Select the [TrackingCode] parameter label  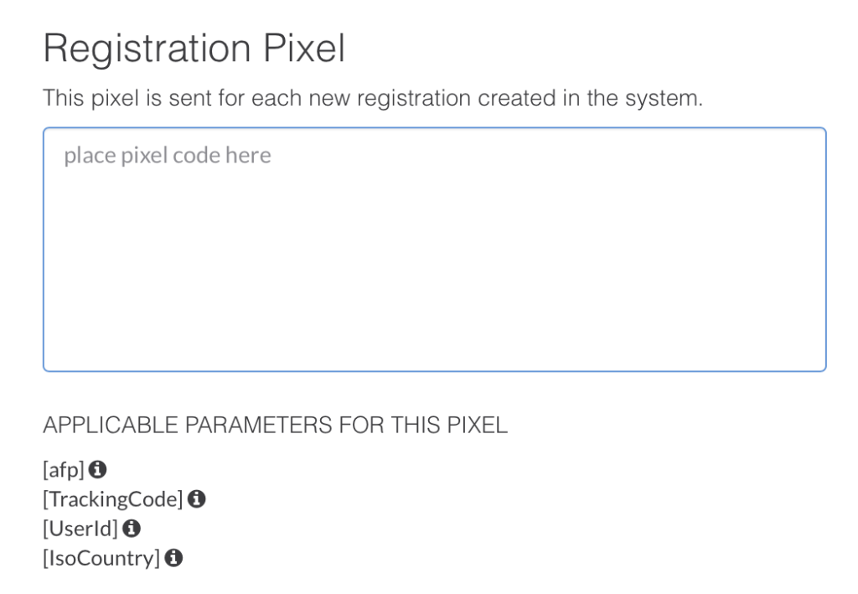[113, 499]
